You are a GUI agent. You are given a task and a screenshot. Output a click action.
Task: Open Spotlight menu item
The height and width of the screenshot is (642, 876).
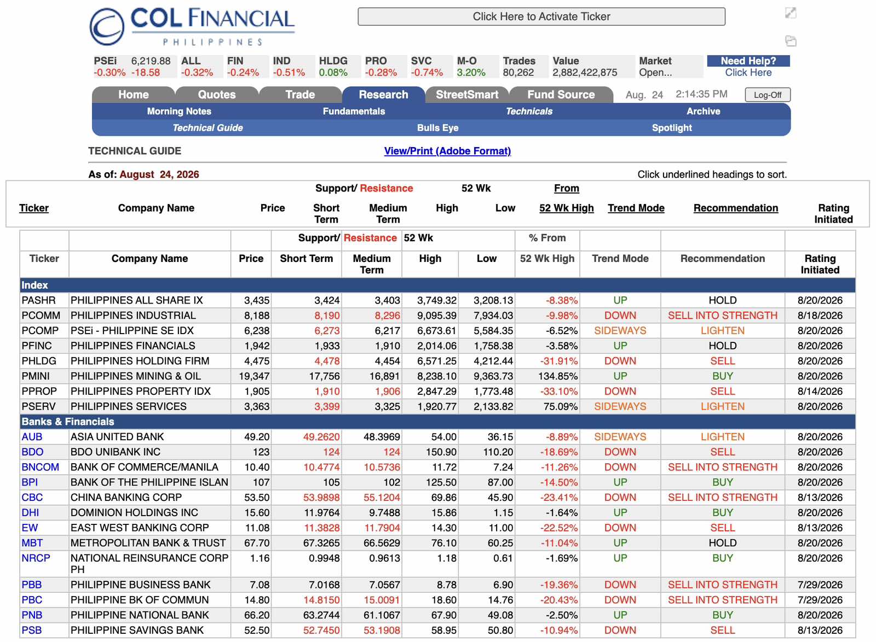click(672, 127)
